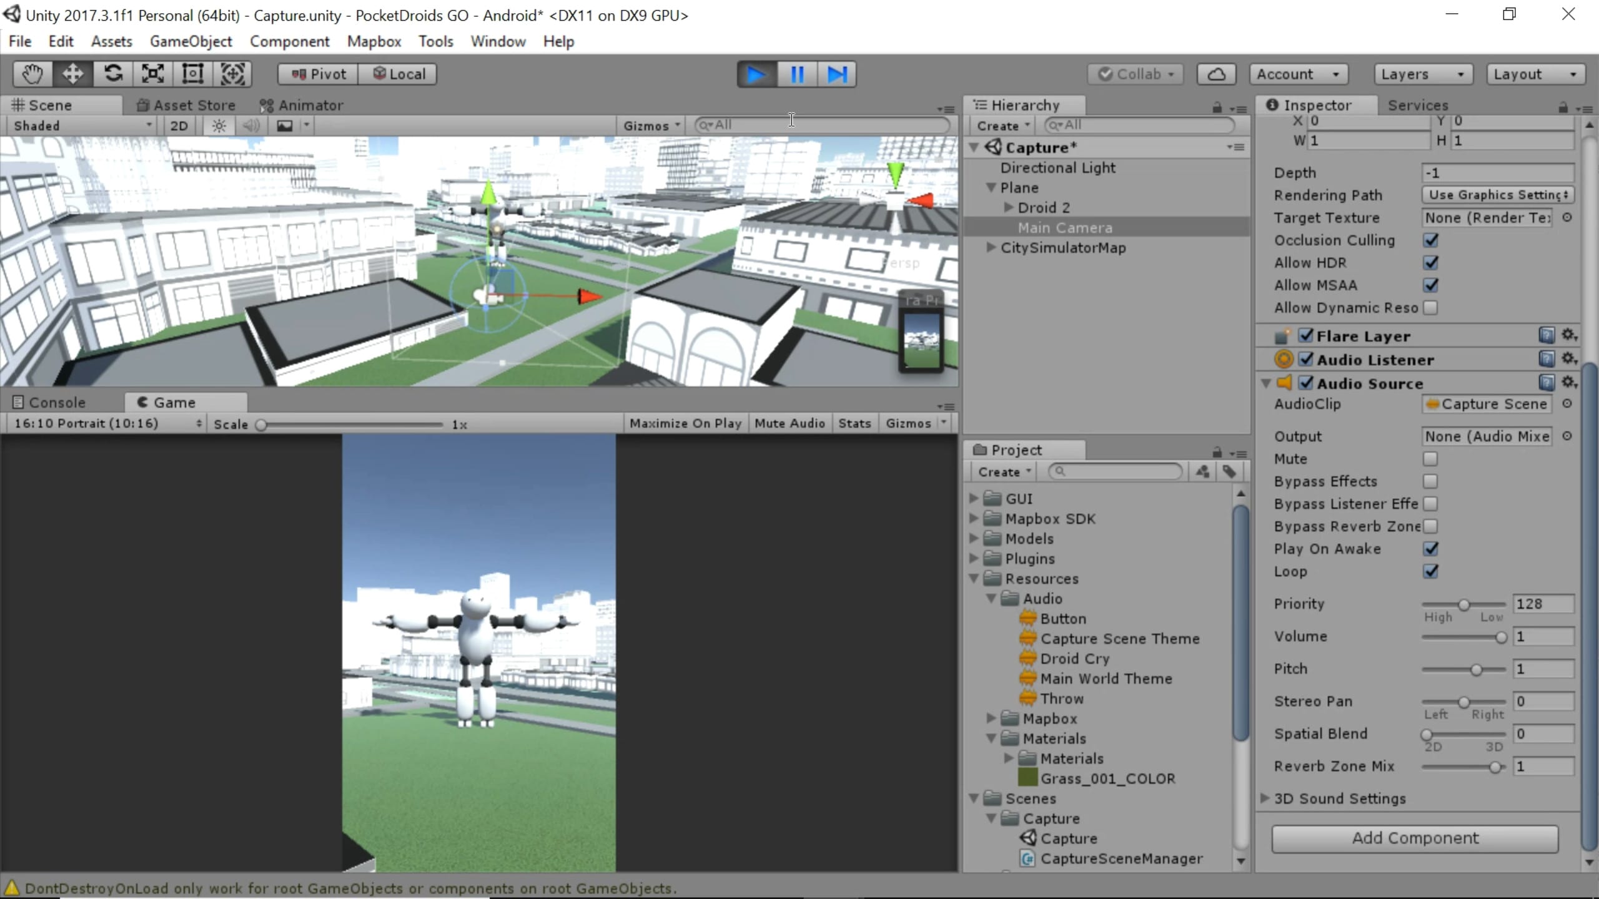Adjust the Spatial Blend slider
Image resolution: width=1599 pixels, height=899 pixels.
(1464, 734)
